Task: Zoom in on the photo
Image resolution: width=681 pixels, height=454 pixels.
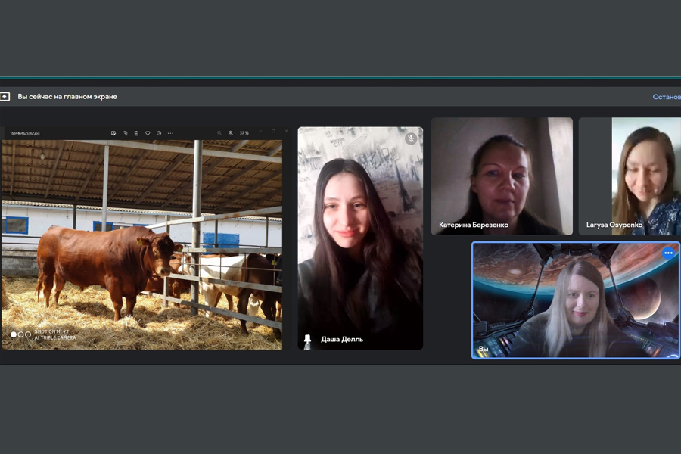Action: pyautogui.click(x=231, y=133)
